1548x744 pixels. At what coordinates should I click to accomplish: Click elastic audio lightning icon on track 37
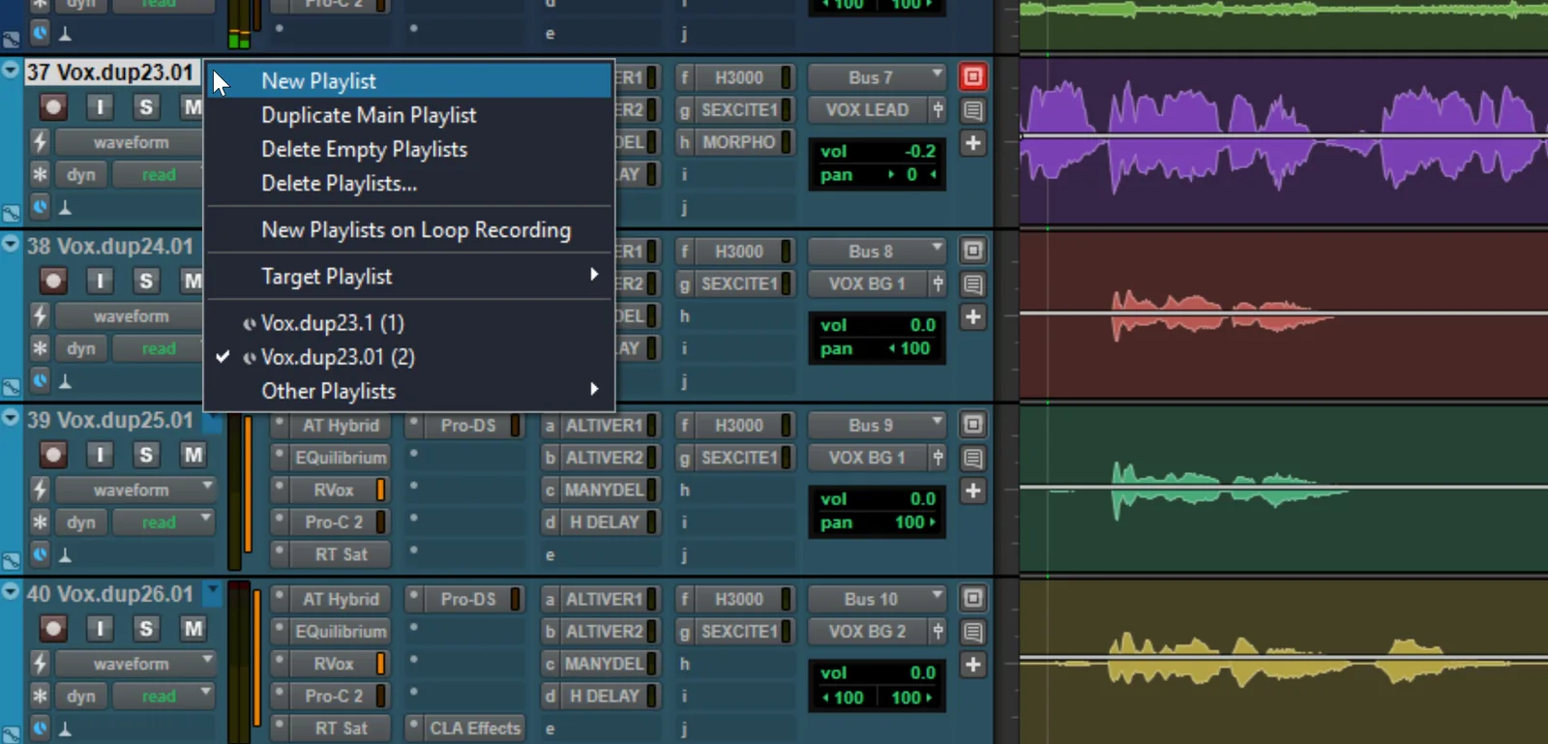(40, 142)
